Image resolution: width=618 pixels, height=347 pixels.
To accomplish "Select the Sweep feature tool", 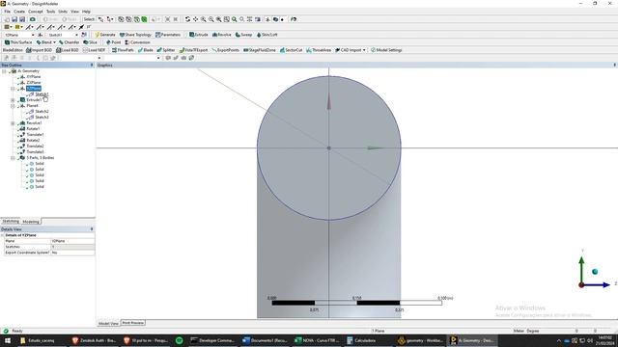I will [243, 35].
